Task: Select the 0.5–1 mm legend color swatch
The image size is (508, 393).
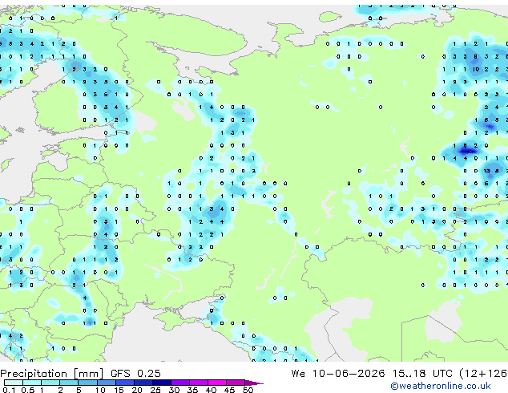Action: point(32,383)
